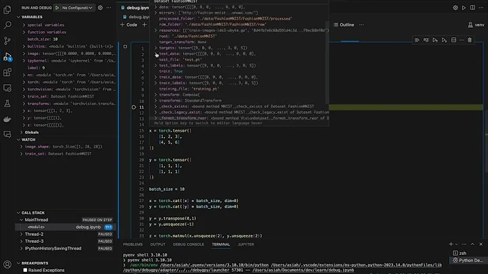This screenshot has height=274, width=488.
Task: Expand the special variables node
Action: (24, 25)
